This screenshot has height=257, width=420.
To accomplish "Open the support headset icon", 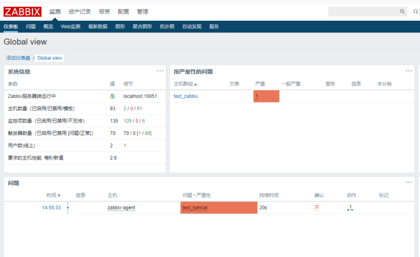I will point(415,12).
